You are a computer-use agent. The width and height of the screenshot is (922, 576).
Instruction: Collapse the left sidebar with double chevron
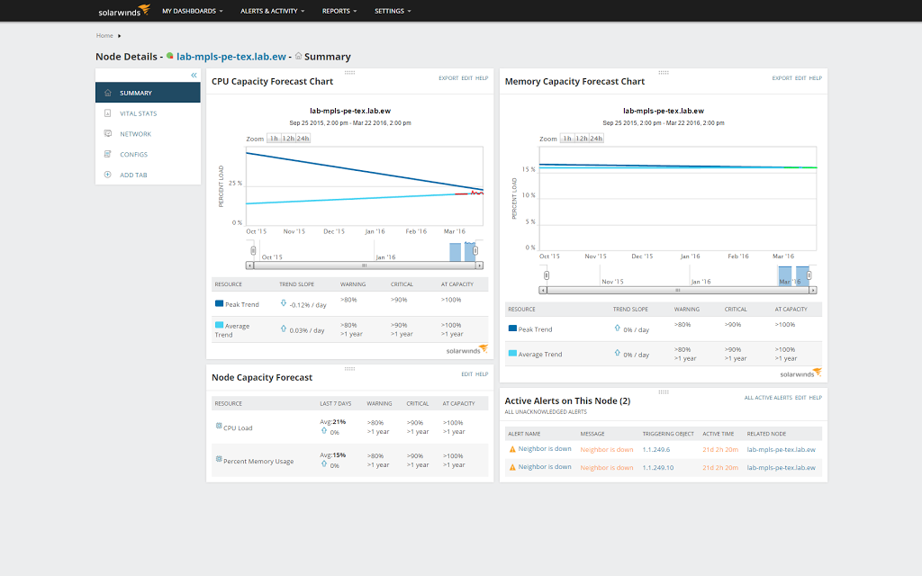(x=193, y=76)
